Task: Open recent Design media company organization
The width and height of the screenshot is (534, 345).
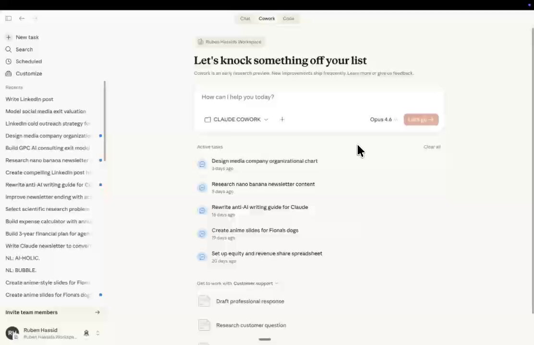Action: [x=48, y=136]
